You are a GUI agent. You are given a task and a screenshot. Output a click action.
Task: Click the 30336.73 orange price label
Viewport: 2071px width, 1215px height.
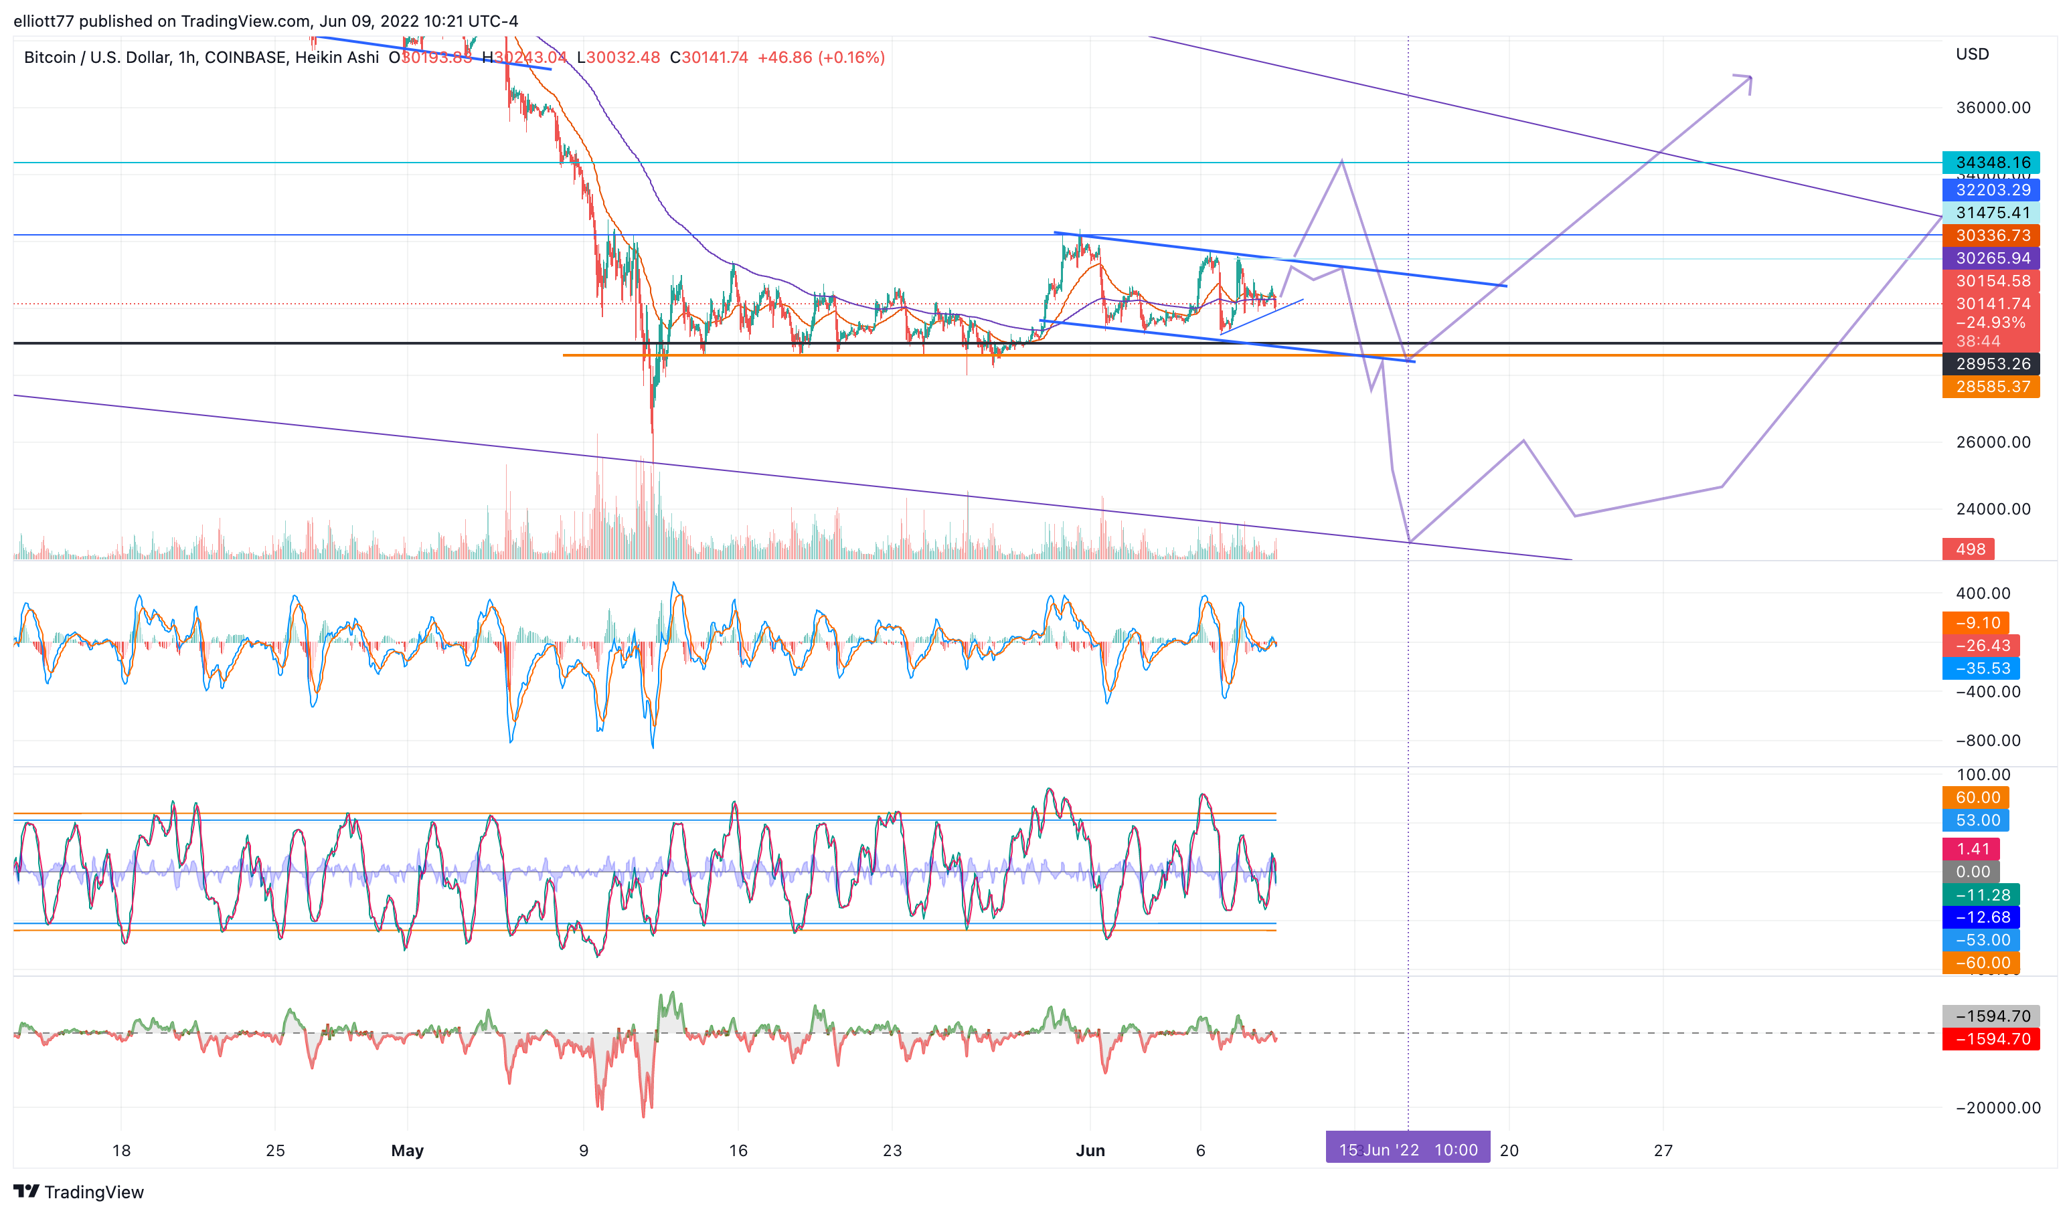click(x=1991, y=236)
